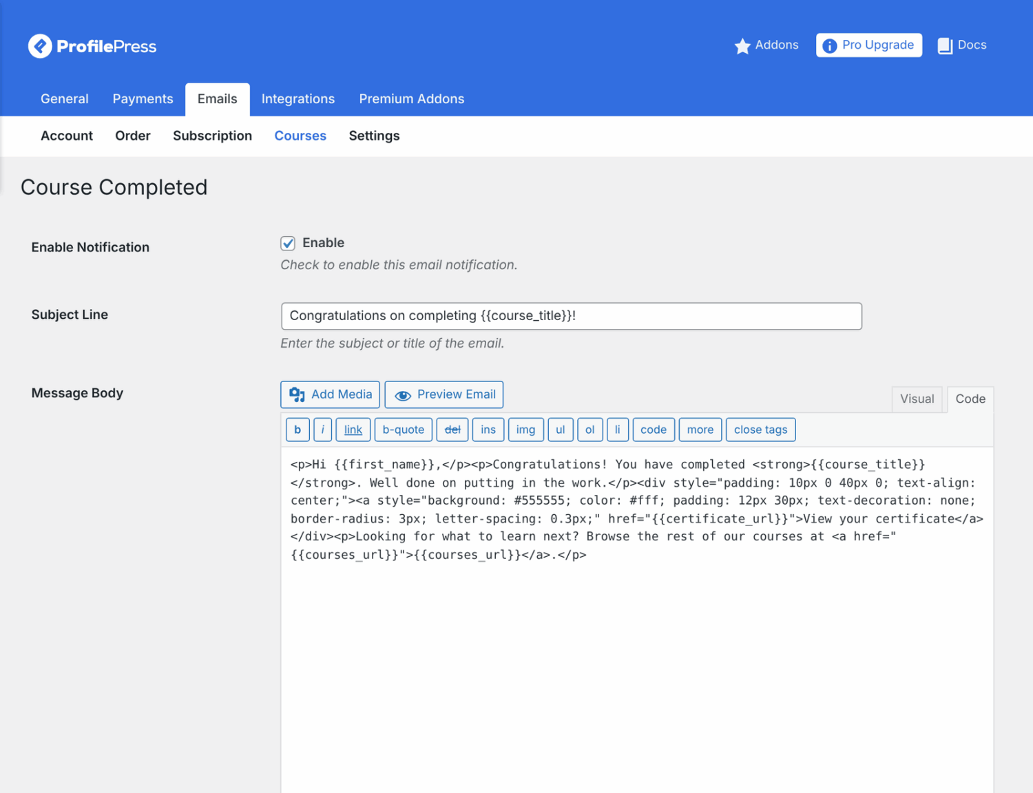Insert a b-quote blockquote tag
Viewport: 1033px width, 793px height.
[404, 430]
